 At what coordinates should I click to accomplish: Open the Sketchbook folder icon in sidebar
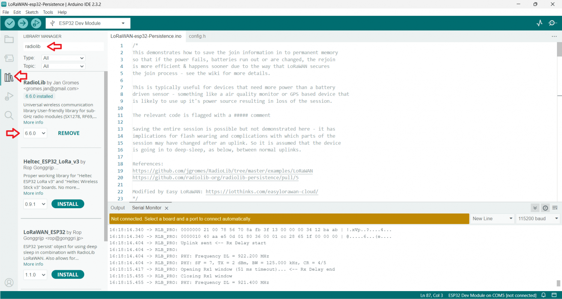[9, 39]
